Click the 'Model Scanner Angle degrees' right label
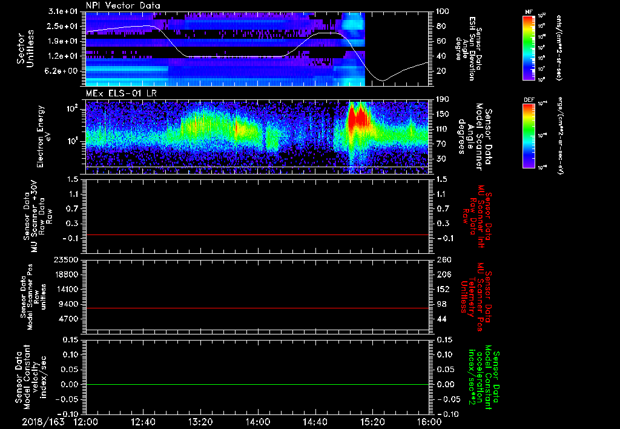Screen dimensions: 620x429 coord(475,136)
